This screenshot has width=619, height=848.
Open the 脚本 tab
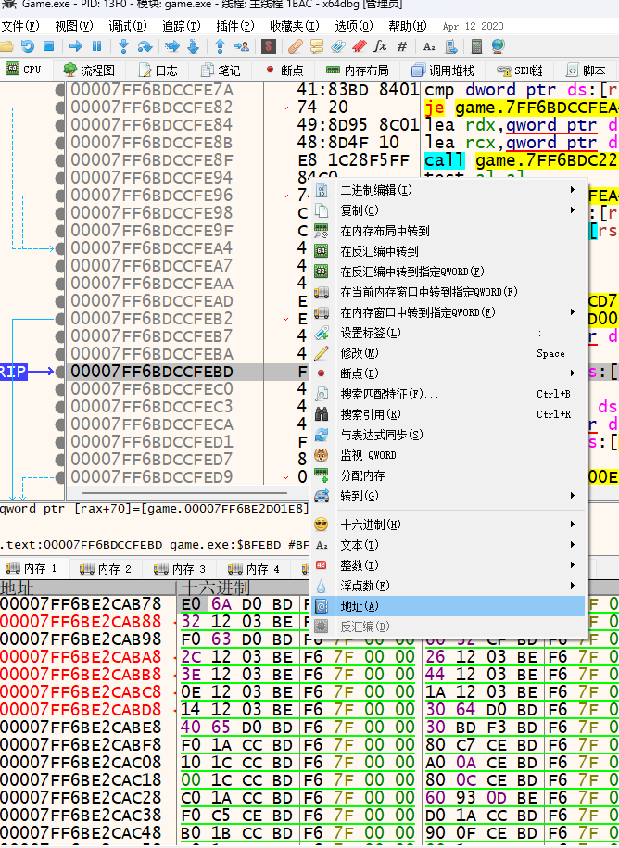587,70
